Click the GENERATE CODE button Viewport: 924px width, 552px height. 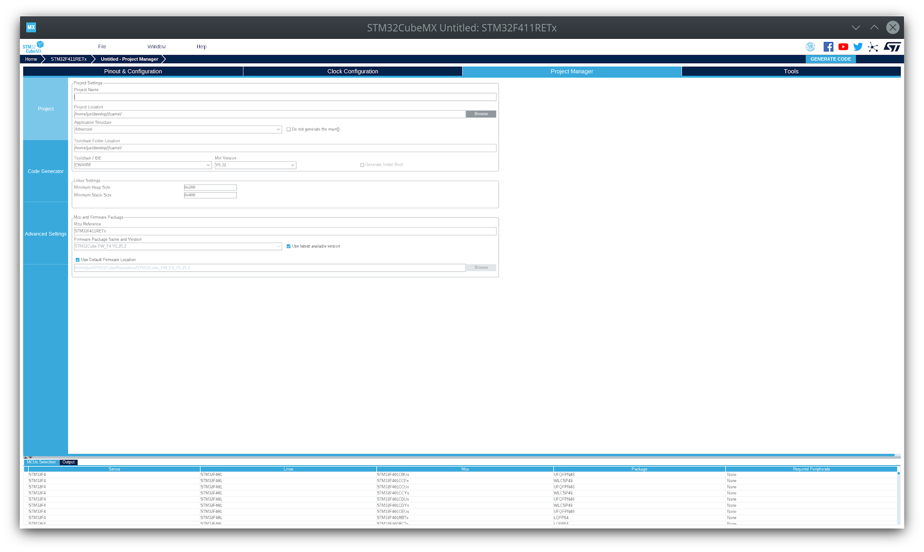pos(831,59)
